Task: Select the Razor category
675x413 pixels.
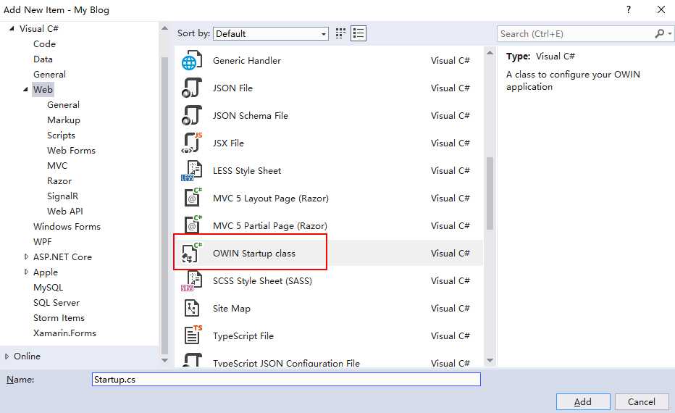Action: click(x=59, y=181)
